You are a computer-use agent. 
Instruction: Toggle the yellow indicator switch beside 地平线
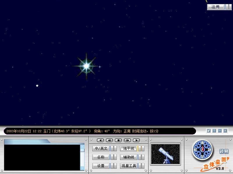click(138, 148)
